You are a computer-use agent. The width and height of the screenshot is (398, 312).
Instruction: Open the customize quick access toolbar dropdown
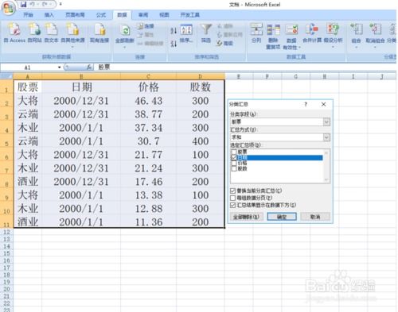tap(60, 4)
